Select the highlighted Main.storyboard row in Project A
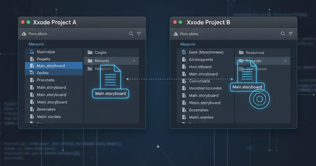 (51, 66)
